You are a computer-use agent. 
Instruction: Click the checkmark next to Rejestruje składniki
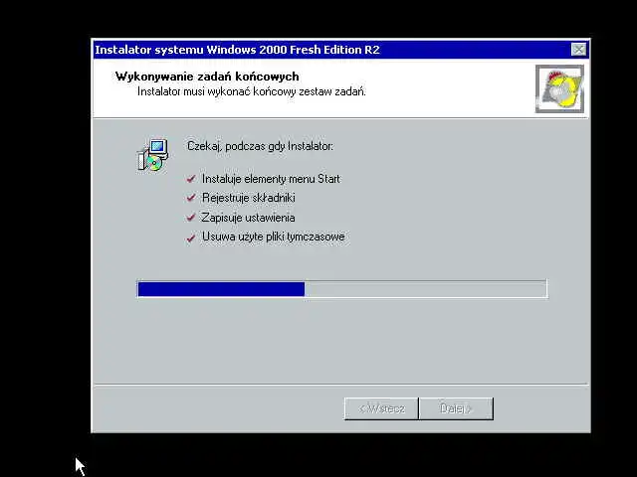click(x=191, y=198)
